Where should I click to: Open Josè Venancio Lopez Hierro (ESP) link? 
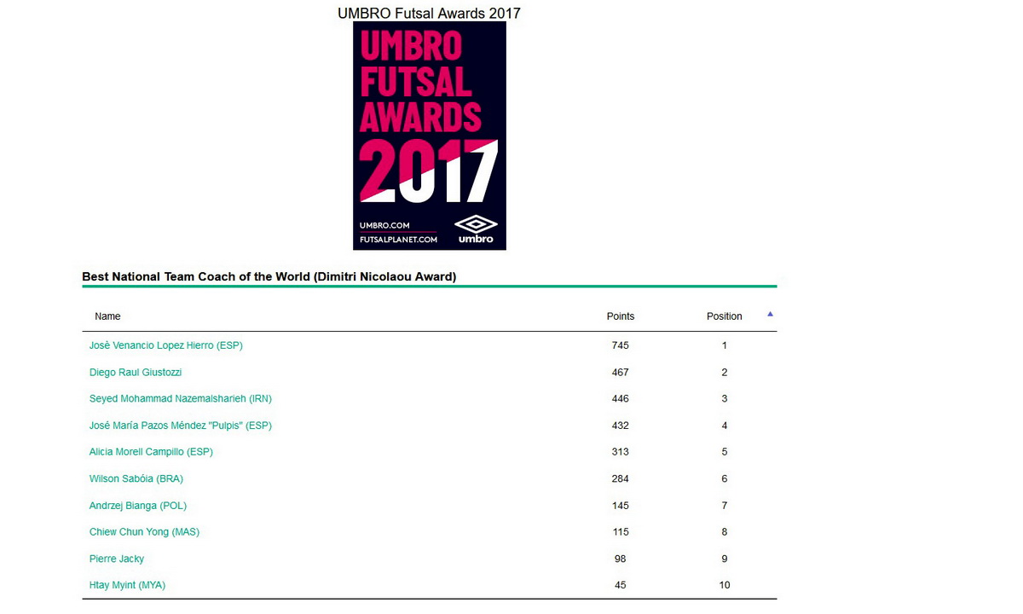[166, 345]
